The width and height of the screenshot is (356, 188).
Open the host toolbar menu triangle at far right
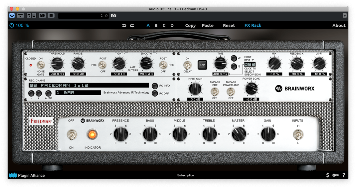[345, 16]
